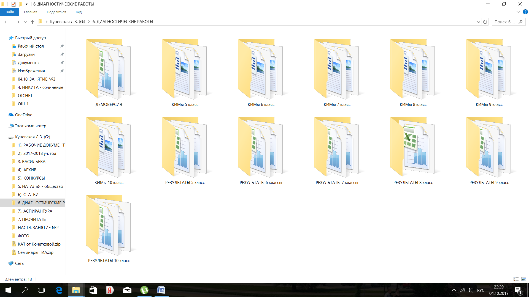Image resolution: width=529 pixels, height=297 pixels.
Task: Open Yandex browser from taskbar
Action: click(x=110, y=290)
